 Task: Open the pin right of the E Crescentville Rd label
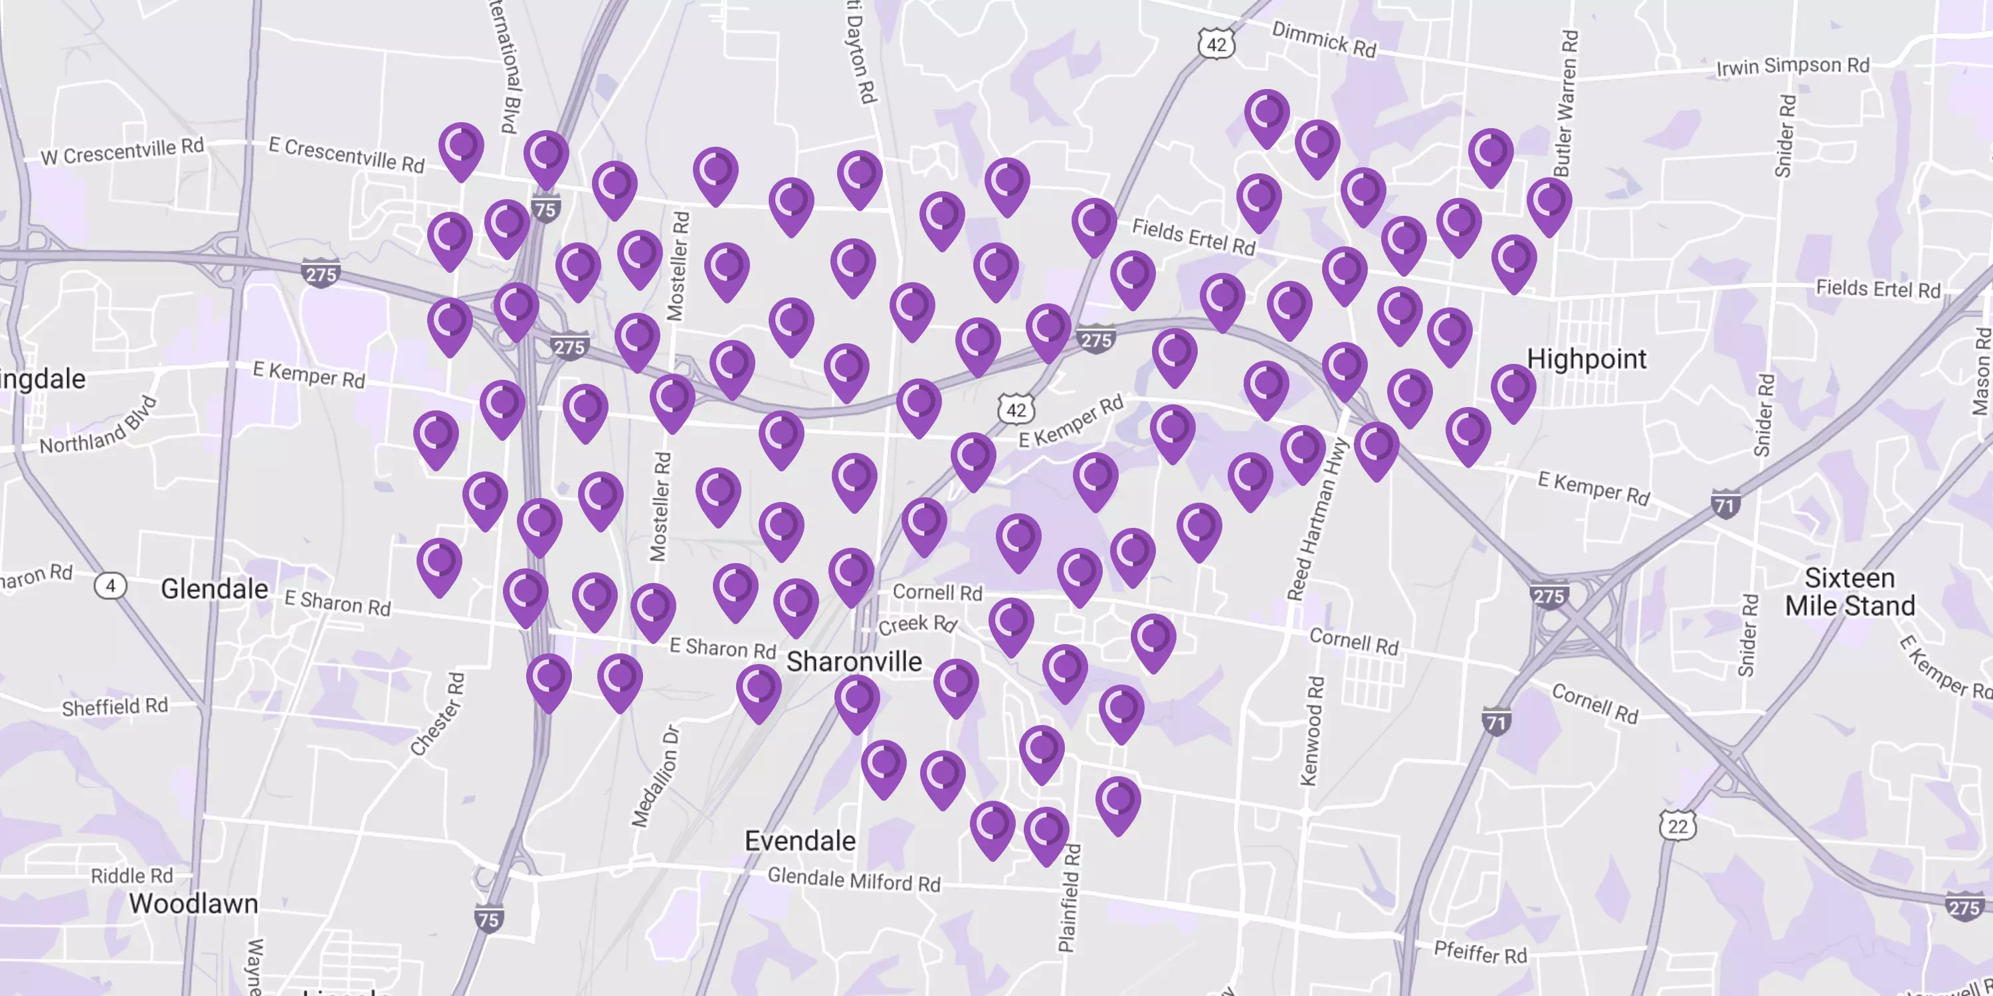click(461, 147)
